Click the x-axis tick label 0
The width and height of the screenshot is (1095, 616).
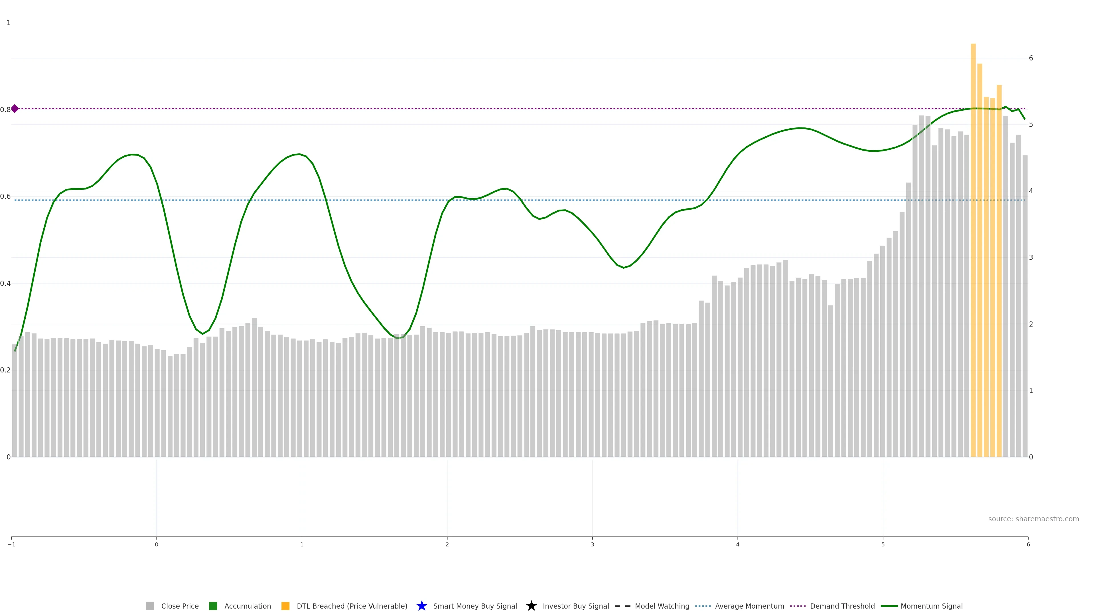(157, 545)
